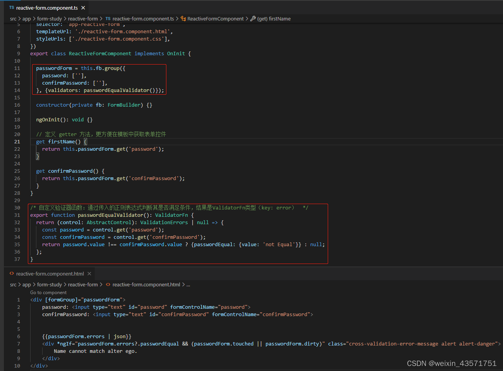Image resolution: width=503 pixels, height=371 pixels.
Task: Click TS file icon in top tab
Action: (x=12, y=8)
